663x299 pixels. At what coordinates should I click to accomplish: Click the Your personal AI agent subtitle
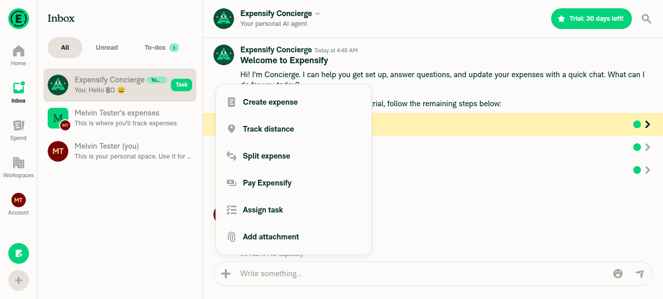[x=273, y=24]
